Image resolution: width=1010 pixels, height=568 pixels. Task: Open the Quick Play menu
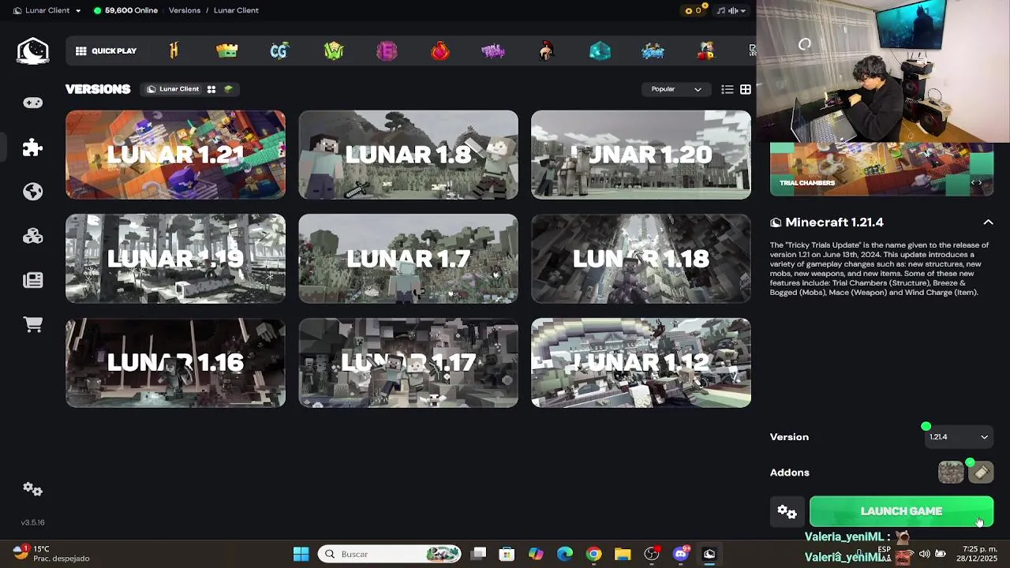[x=107, y=51]
